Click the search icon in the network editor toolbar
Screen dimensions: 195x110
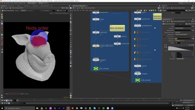click(159, 11)
